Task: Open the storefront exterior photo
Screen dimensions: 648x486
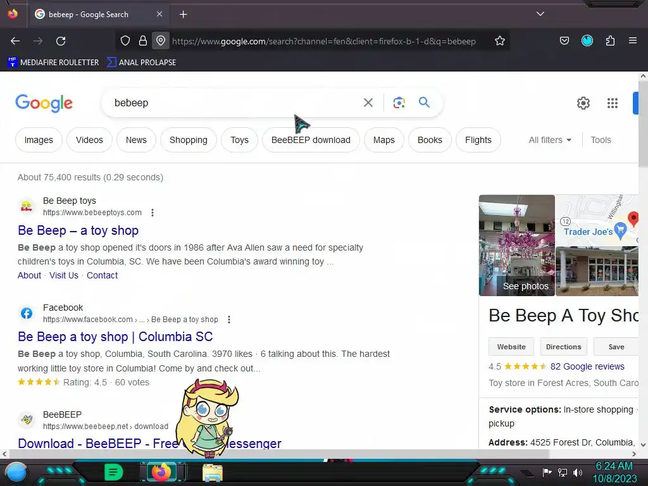Action: pos(597,271)
